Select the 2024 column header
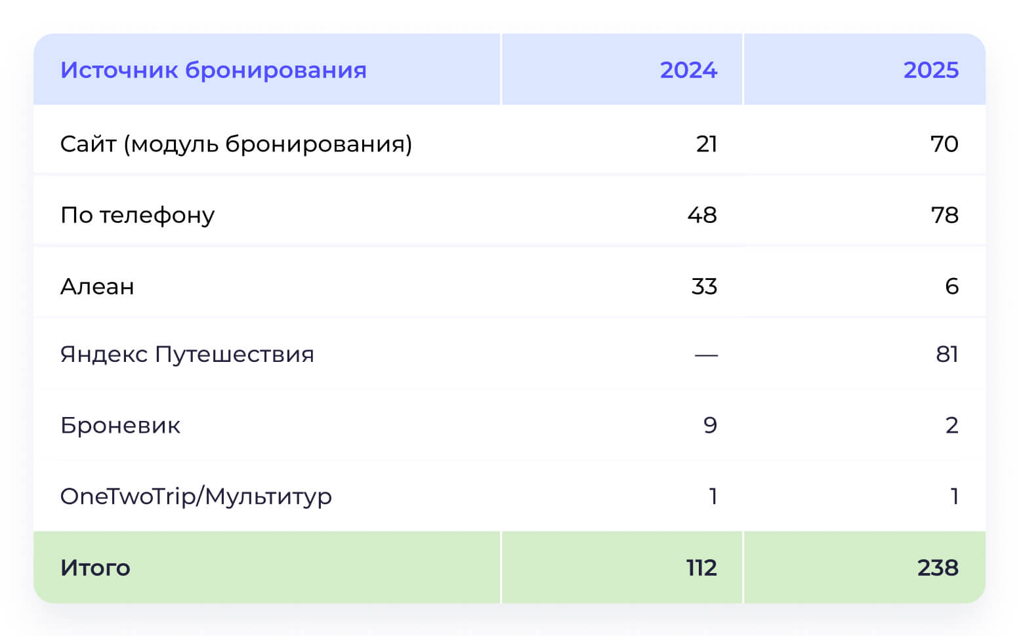 pyautogui.click(x=688, y=70)
